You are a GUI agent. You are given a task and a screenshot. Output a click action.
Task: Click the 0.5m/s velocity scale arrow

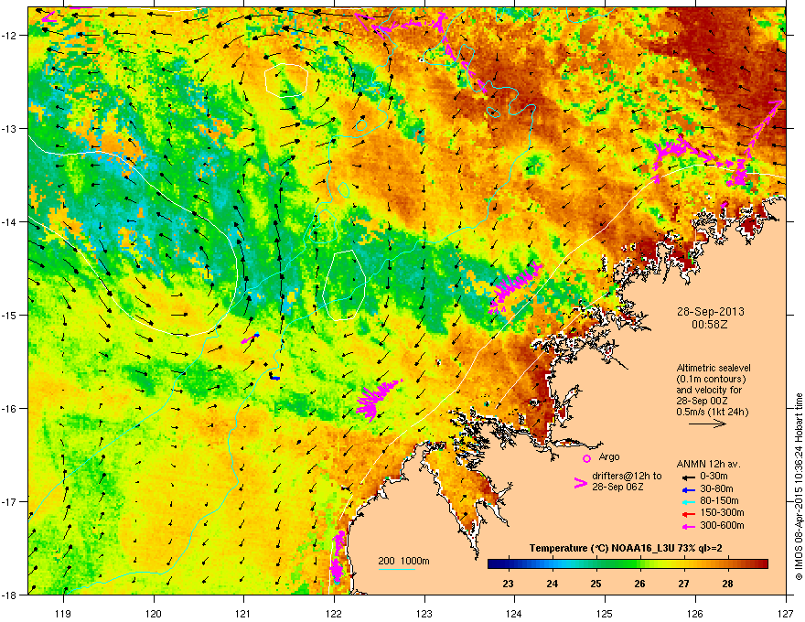(x=707, y=424)
